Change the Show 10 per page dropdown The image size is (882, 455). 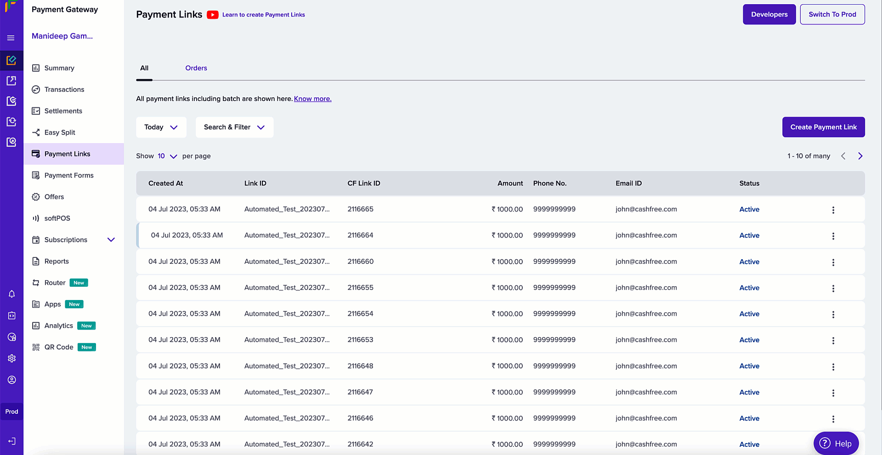tap(166, 156)
